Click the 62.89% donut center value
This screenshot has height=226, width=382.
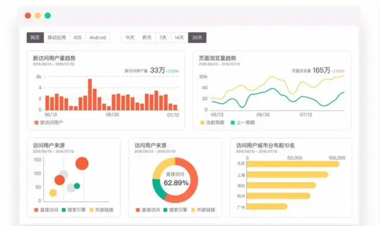coord(176,183)
